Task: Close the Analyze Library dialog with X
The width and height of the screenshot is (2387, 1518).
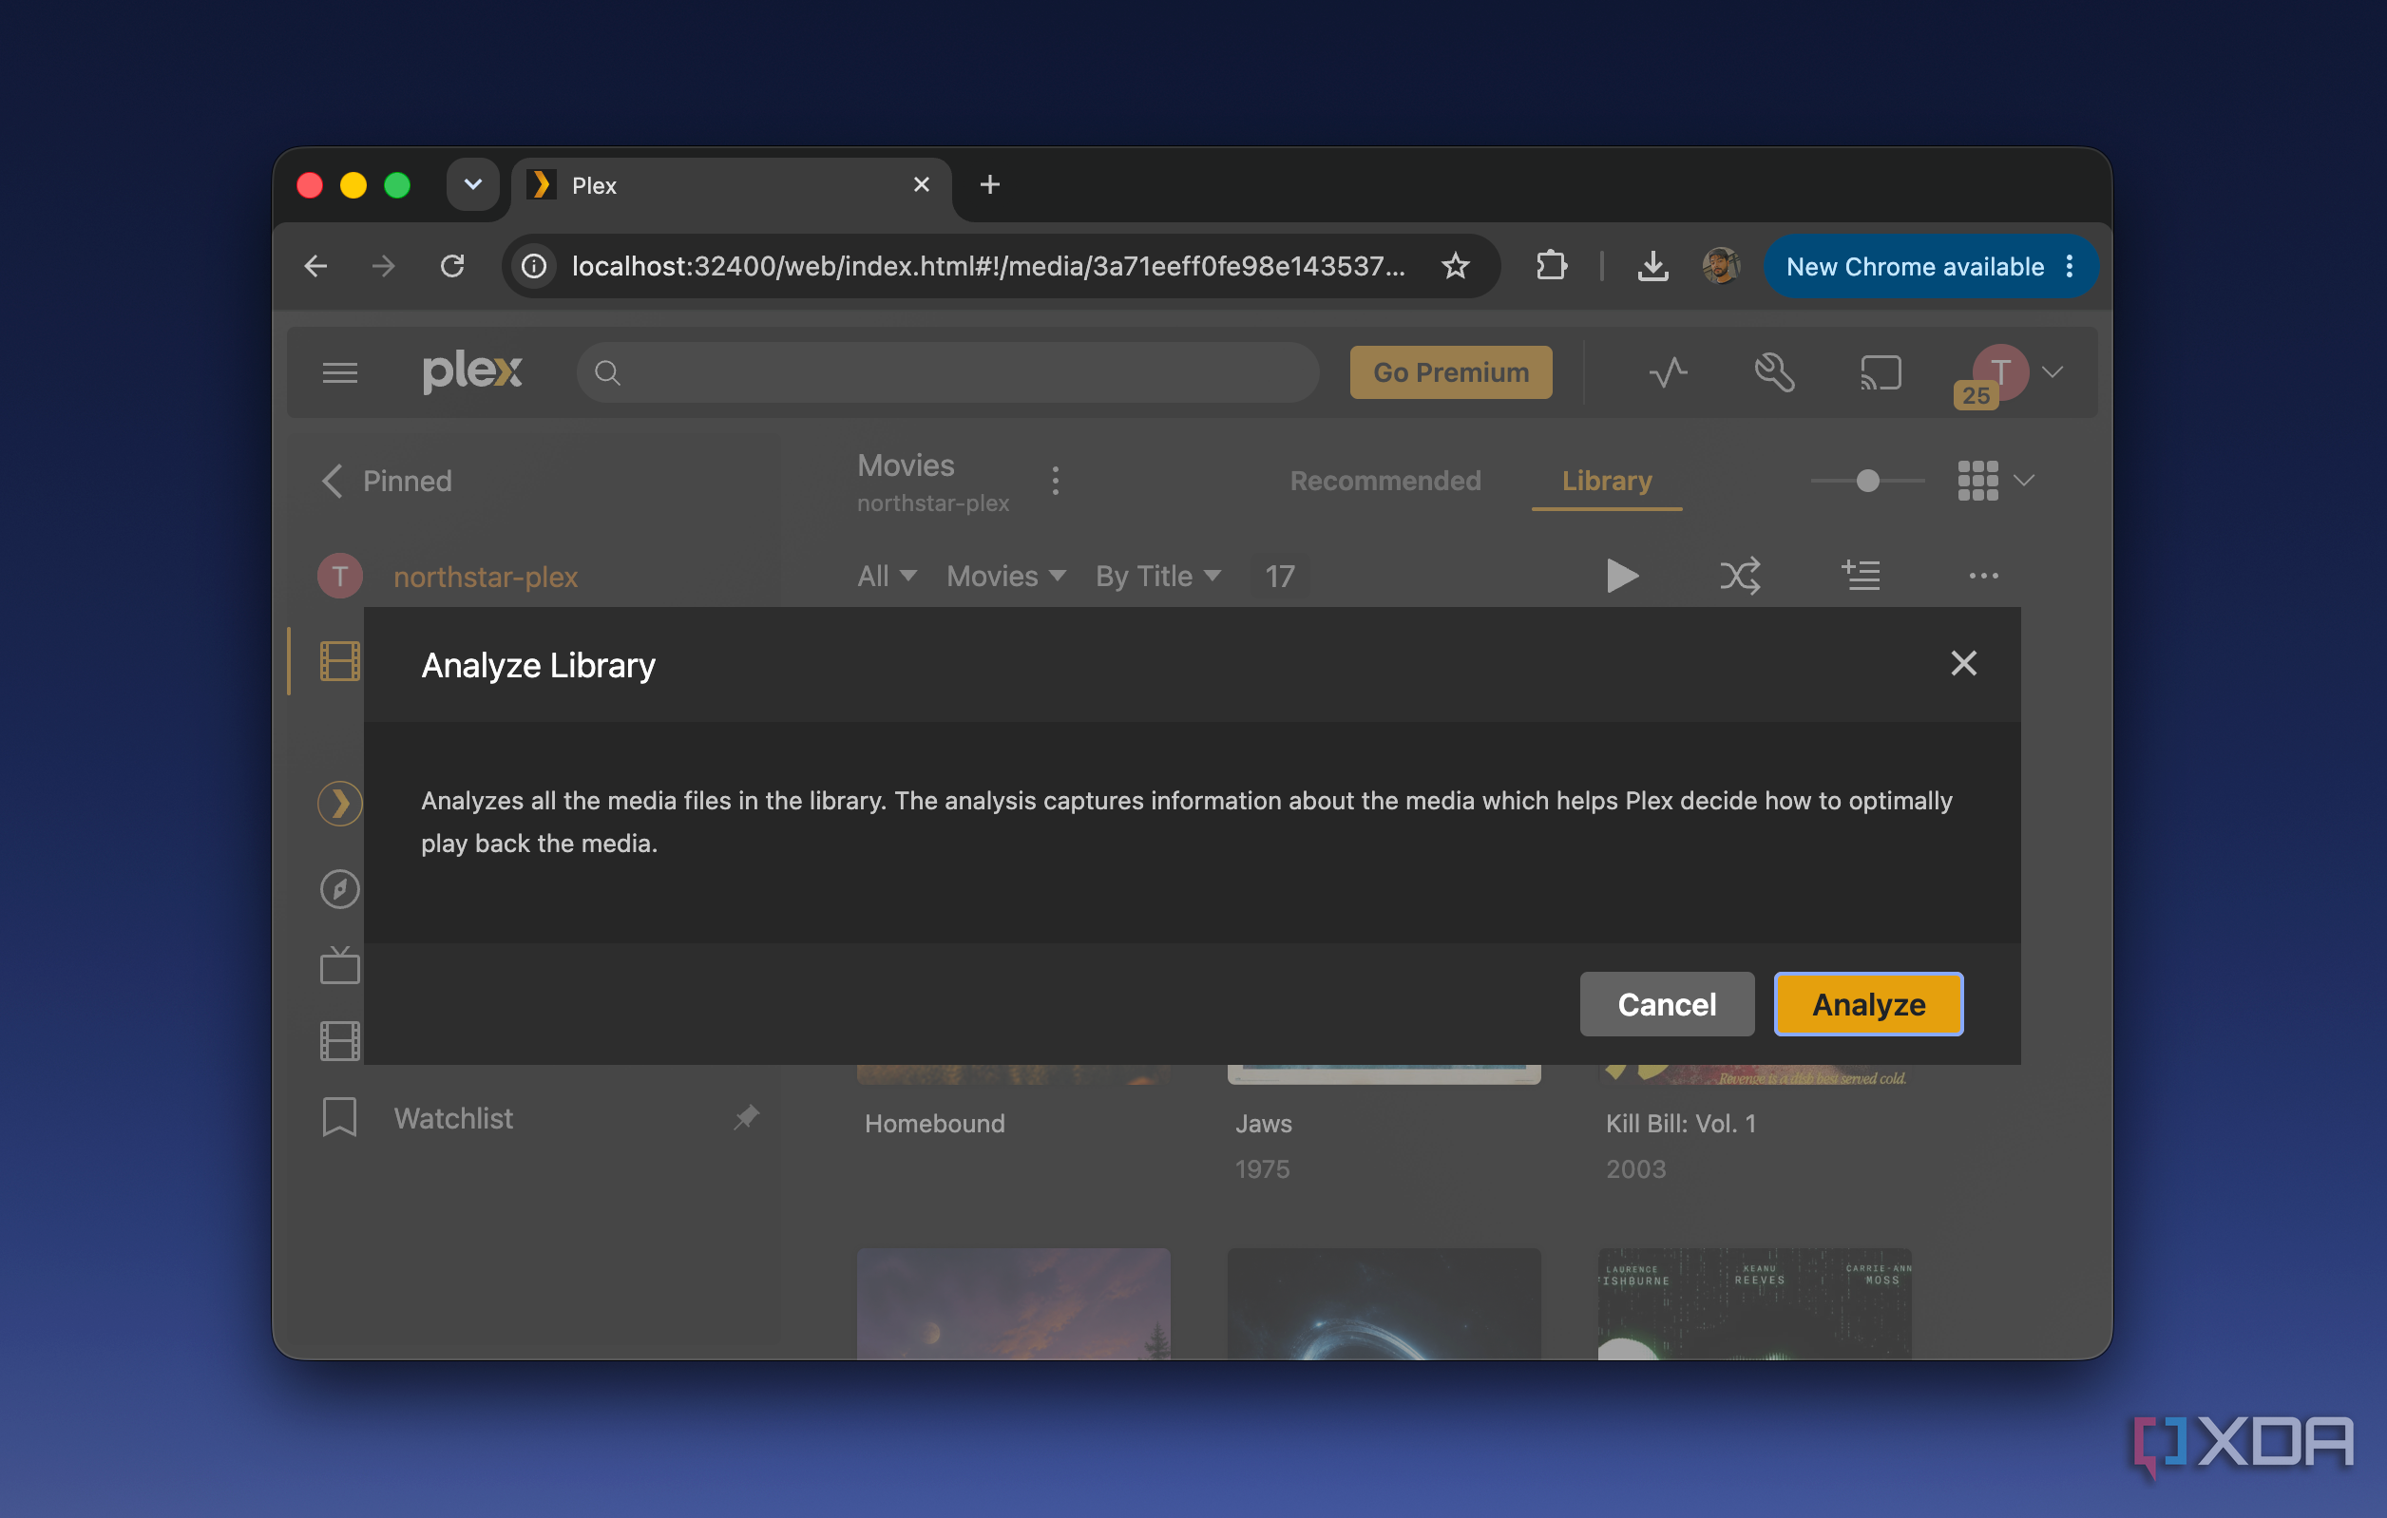Action: [1963, 663]
